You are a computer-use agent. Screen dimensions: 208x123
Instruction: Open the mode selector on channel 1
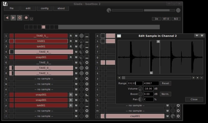87,36
